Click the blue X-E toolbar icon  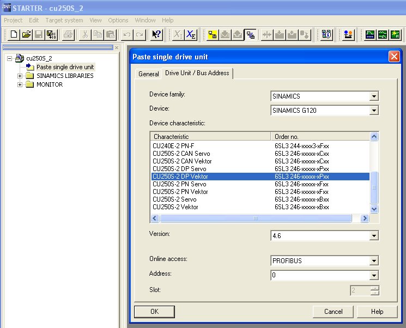(x=191, y=34)
